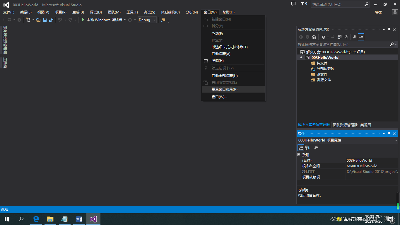Select 资源文件 folder in tree
The image size is (400, 225).
coord(324,80)
